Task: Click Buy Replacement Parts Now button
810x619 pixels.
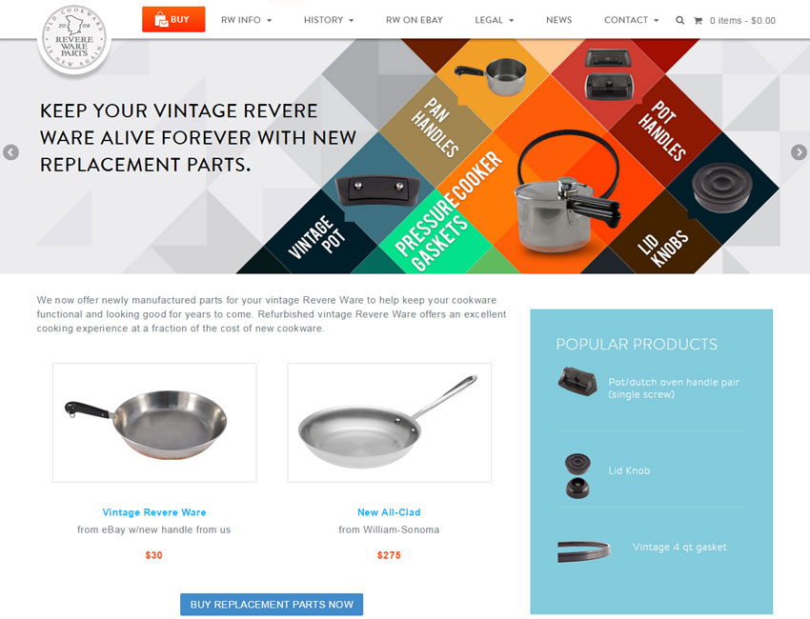Action: [x=272, y=604]
